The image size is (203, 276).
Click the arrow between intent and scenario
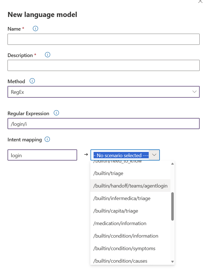[85, 155]
